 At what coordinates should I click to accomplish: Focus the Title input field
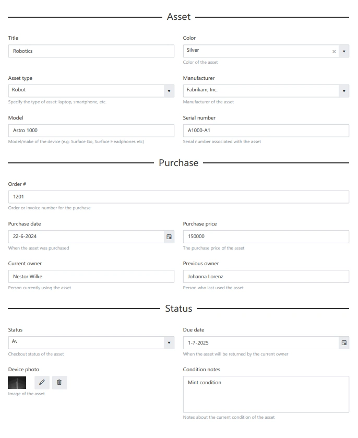click(91, 51)
